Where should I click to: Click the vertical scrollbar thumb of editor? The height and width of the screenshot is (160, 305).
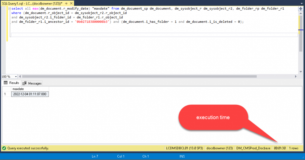pos(301,33)
